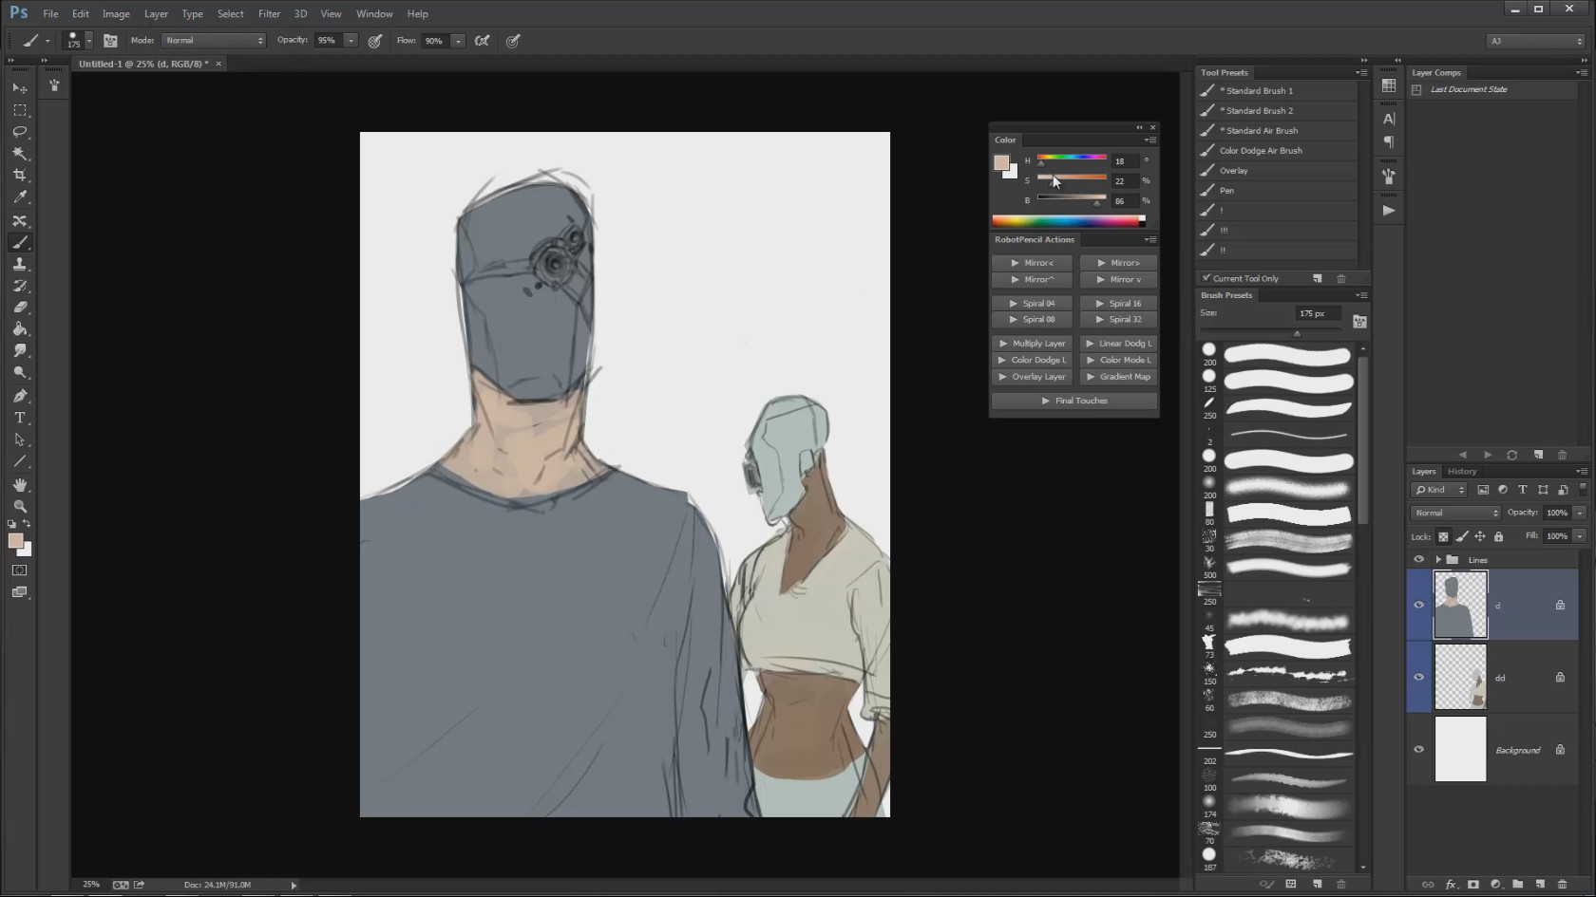Select the Lasso tool

(x=20, y=132)
